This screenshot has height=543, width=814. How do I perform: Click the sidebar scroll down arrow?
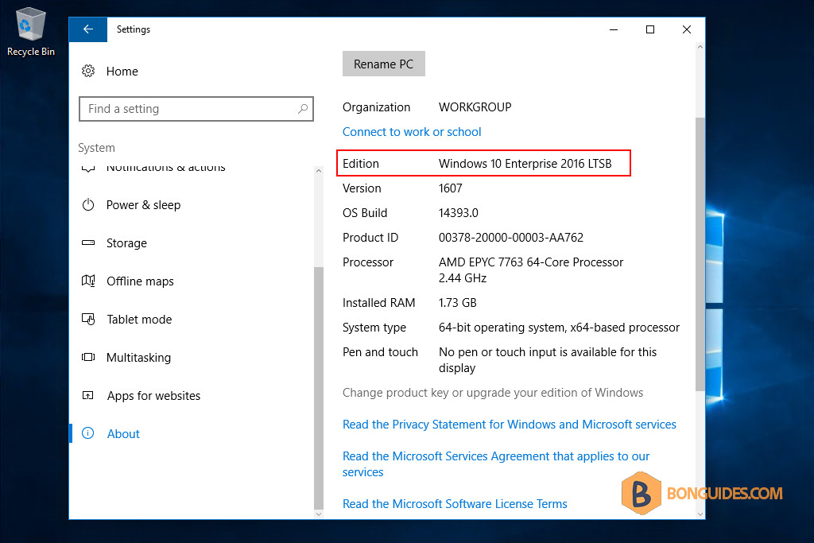319,514
